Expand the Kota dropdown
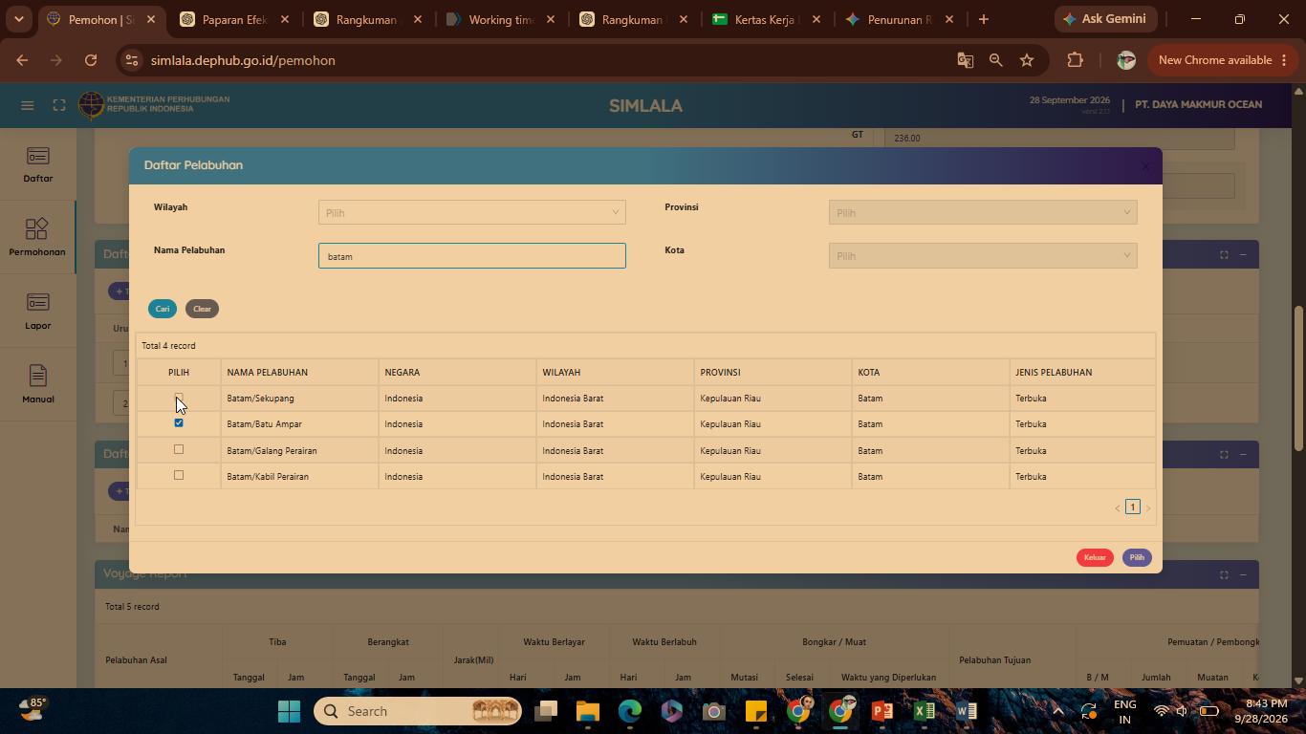The image size is (1306, 734). (983, 255)
